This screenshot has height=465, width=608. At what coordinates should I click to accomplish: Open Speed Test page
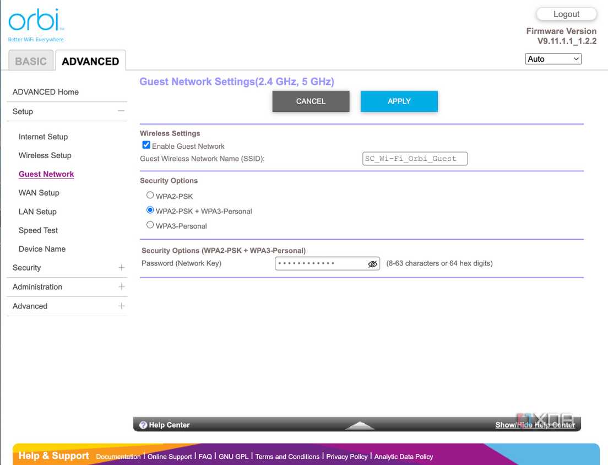click(38, 230)
